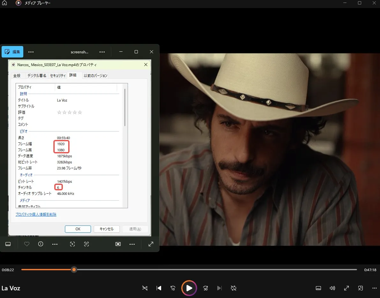The height and width of the screenshot is (298, 380).
Task: Toggle shuffle playback
Action: 145,288
